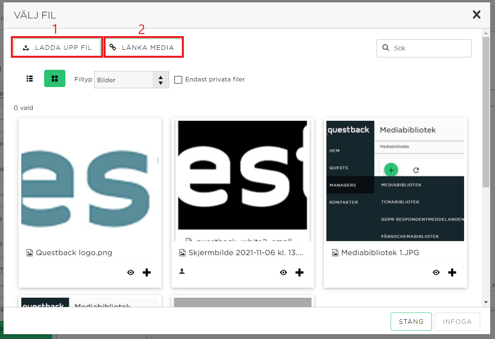
Task: Click the dialog vertical scrollbar thumb
Action: [x=486, y=112]
